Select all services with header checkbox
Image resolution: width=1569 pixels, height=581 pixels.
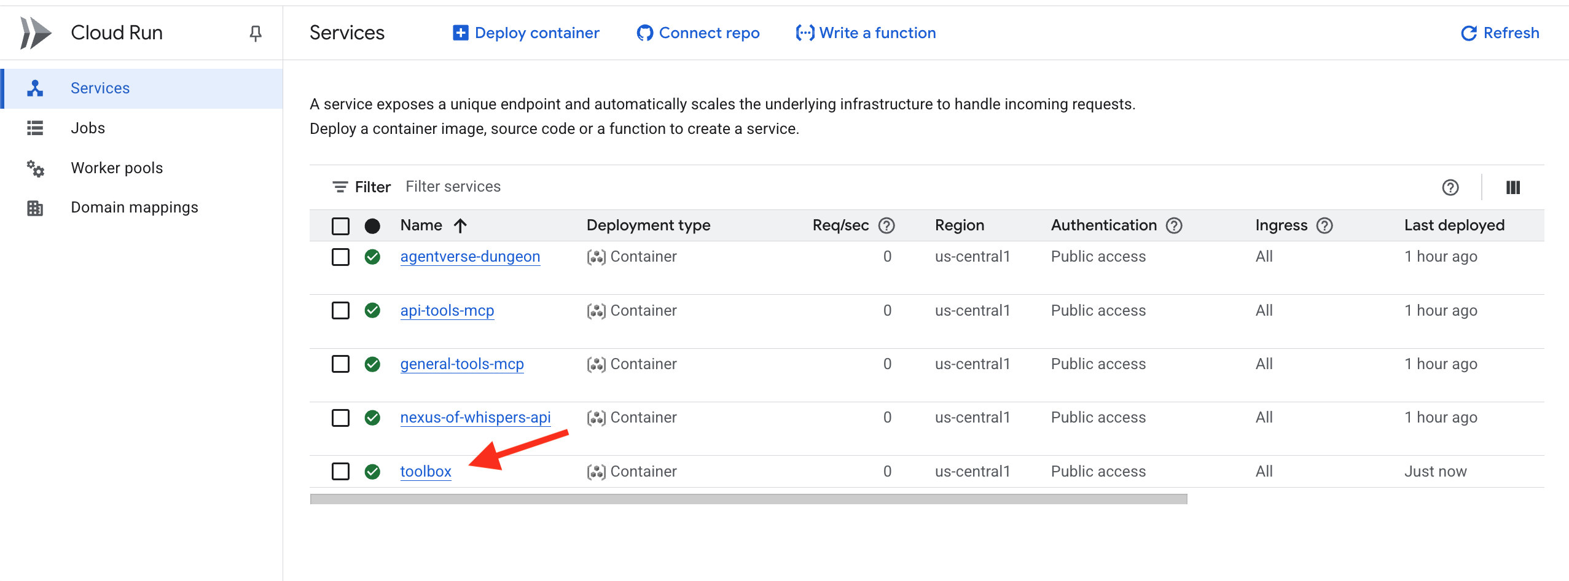(x=340, y=226)
